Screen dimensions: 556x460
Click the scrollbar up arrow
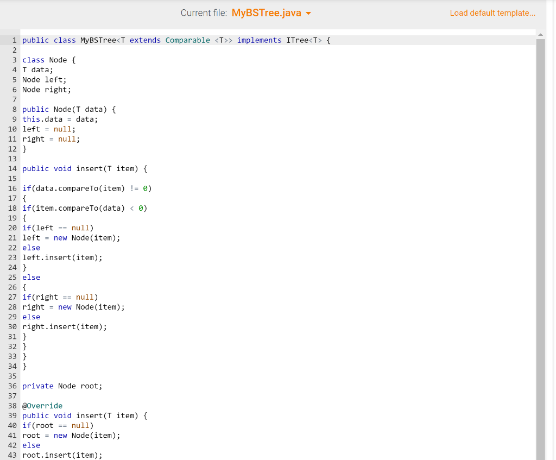click(541, 34)
